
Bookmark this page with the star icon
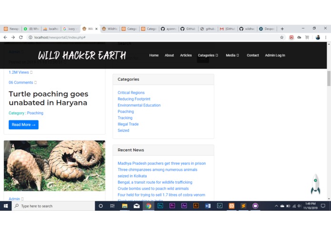click(281, 37)
